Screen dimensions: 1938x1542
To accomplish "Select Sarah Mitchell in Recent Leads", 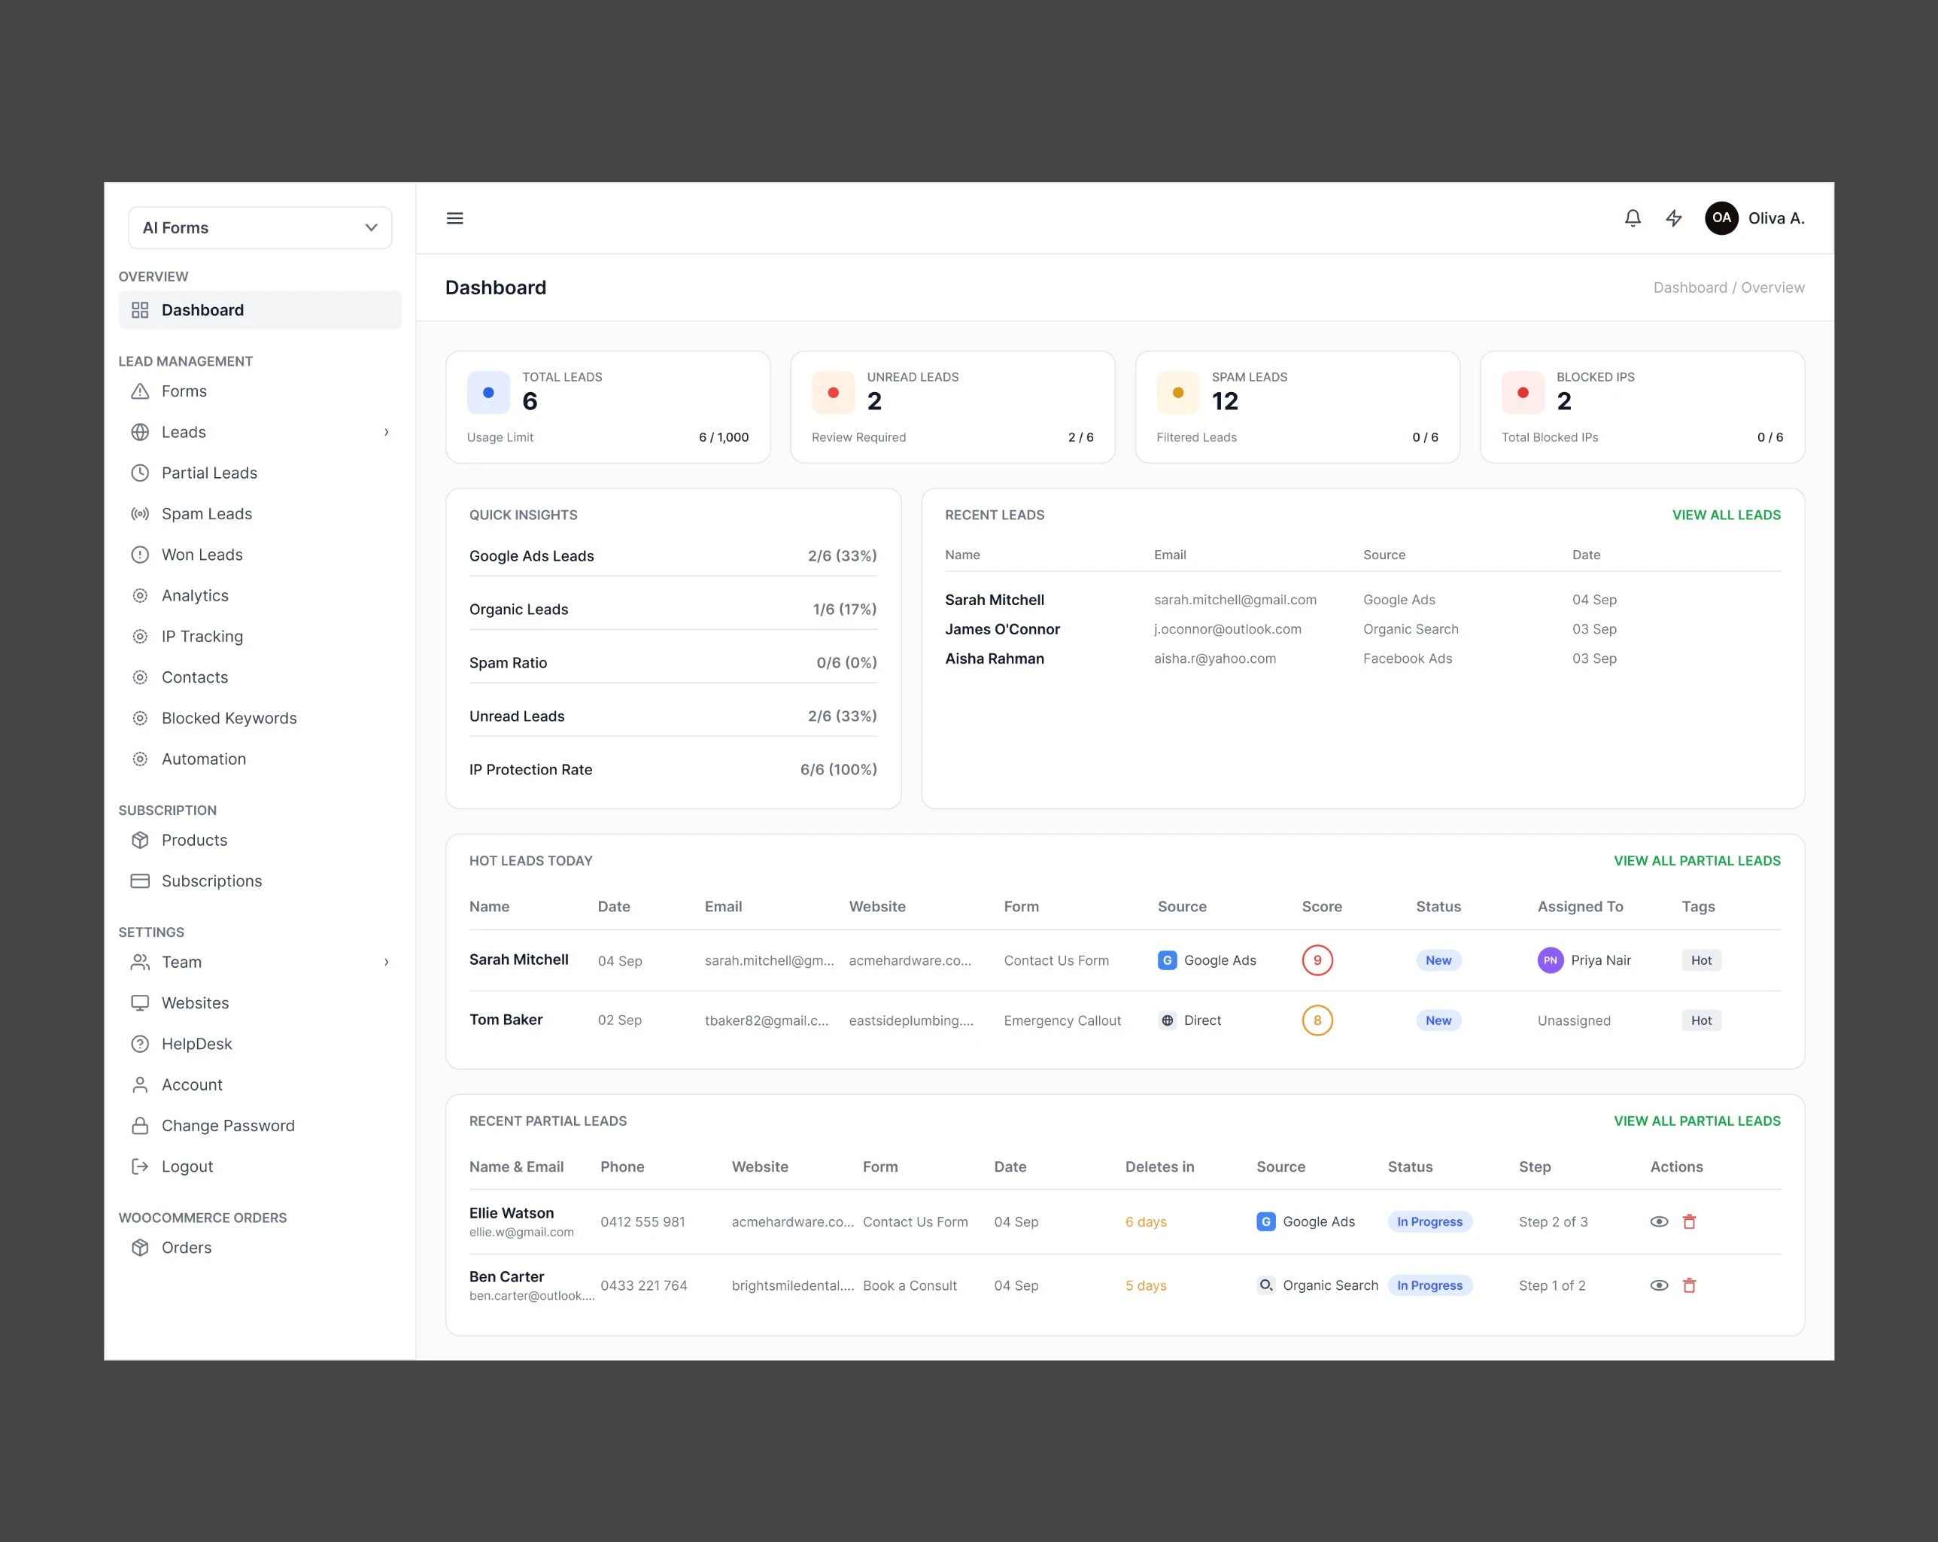I will (x=994, y=600).
